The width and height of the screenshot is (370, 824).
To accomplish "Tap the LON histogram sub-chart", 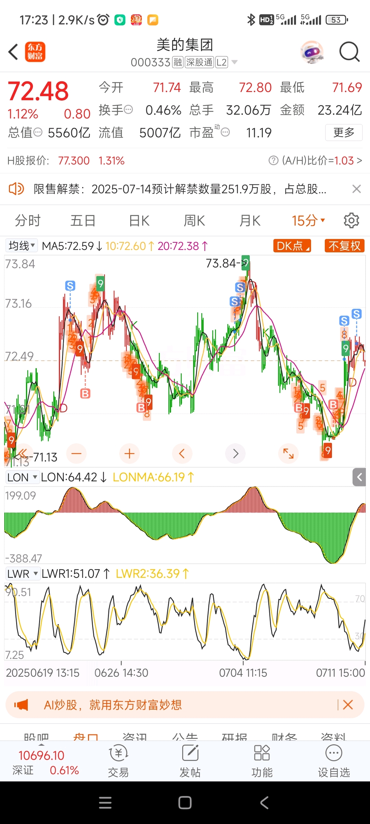I will tap(185, 525).
